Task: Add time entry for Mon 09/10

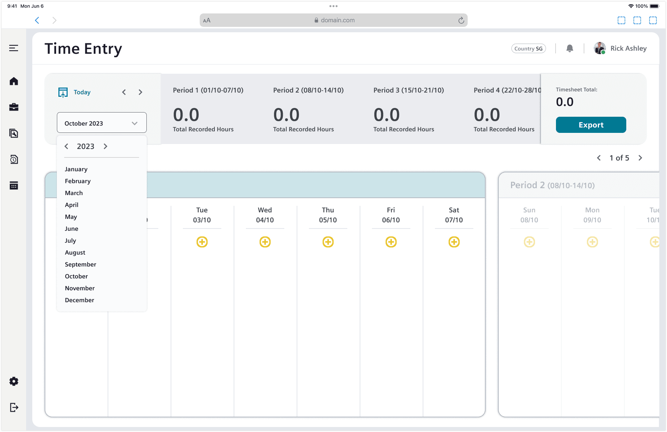Action: [x=592, y=242]
